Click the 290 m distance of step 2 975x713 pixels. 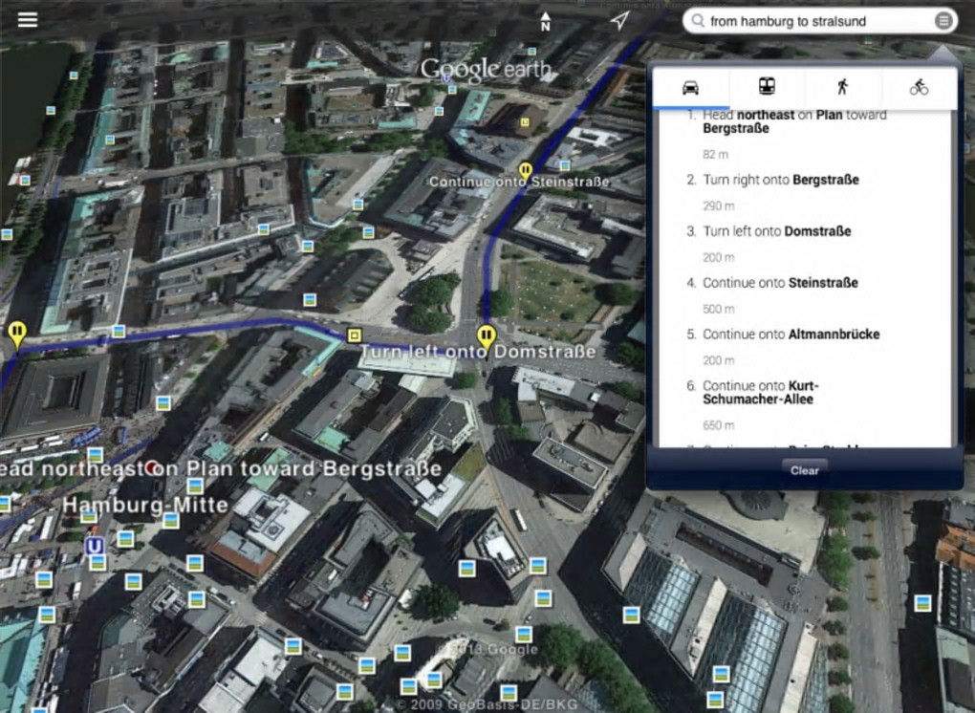tap(718, 205)
